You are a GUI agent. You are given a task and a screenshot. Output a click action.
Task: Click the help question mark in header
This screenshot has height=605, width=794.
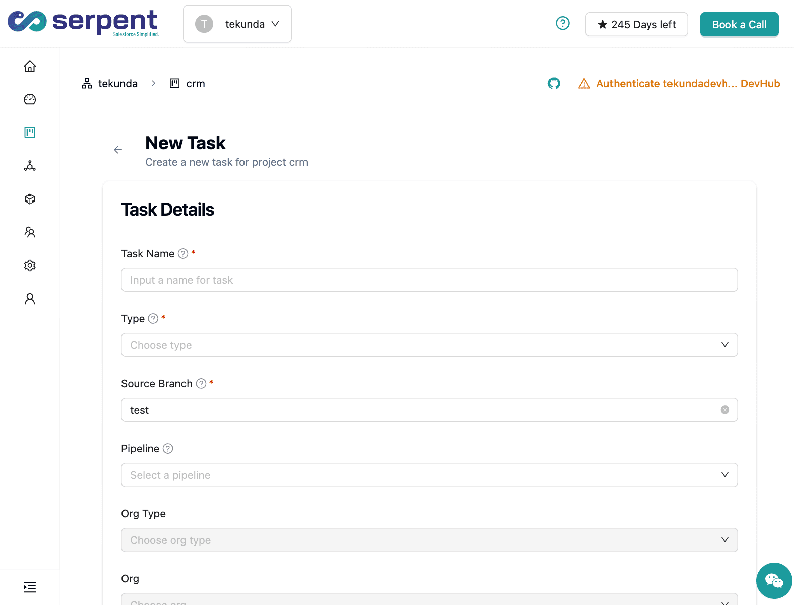coord(562,24)
